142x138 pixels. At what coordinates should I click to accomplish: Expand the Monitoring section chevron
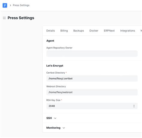click(x=64, y=128)
